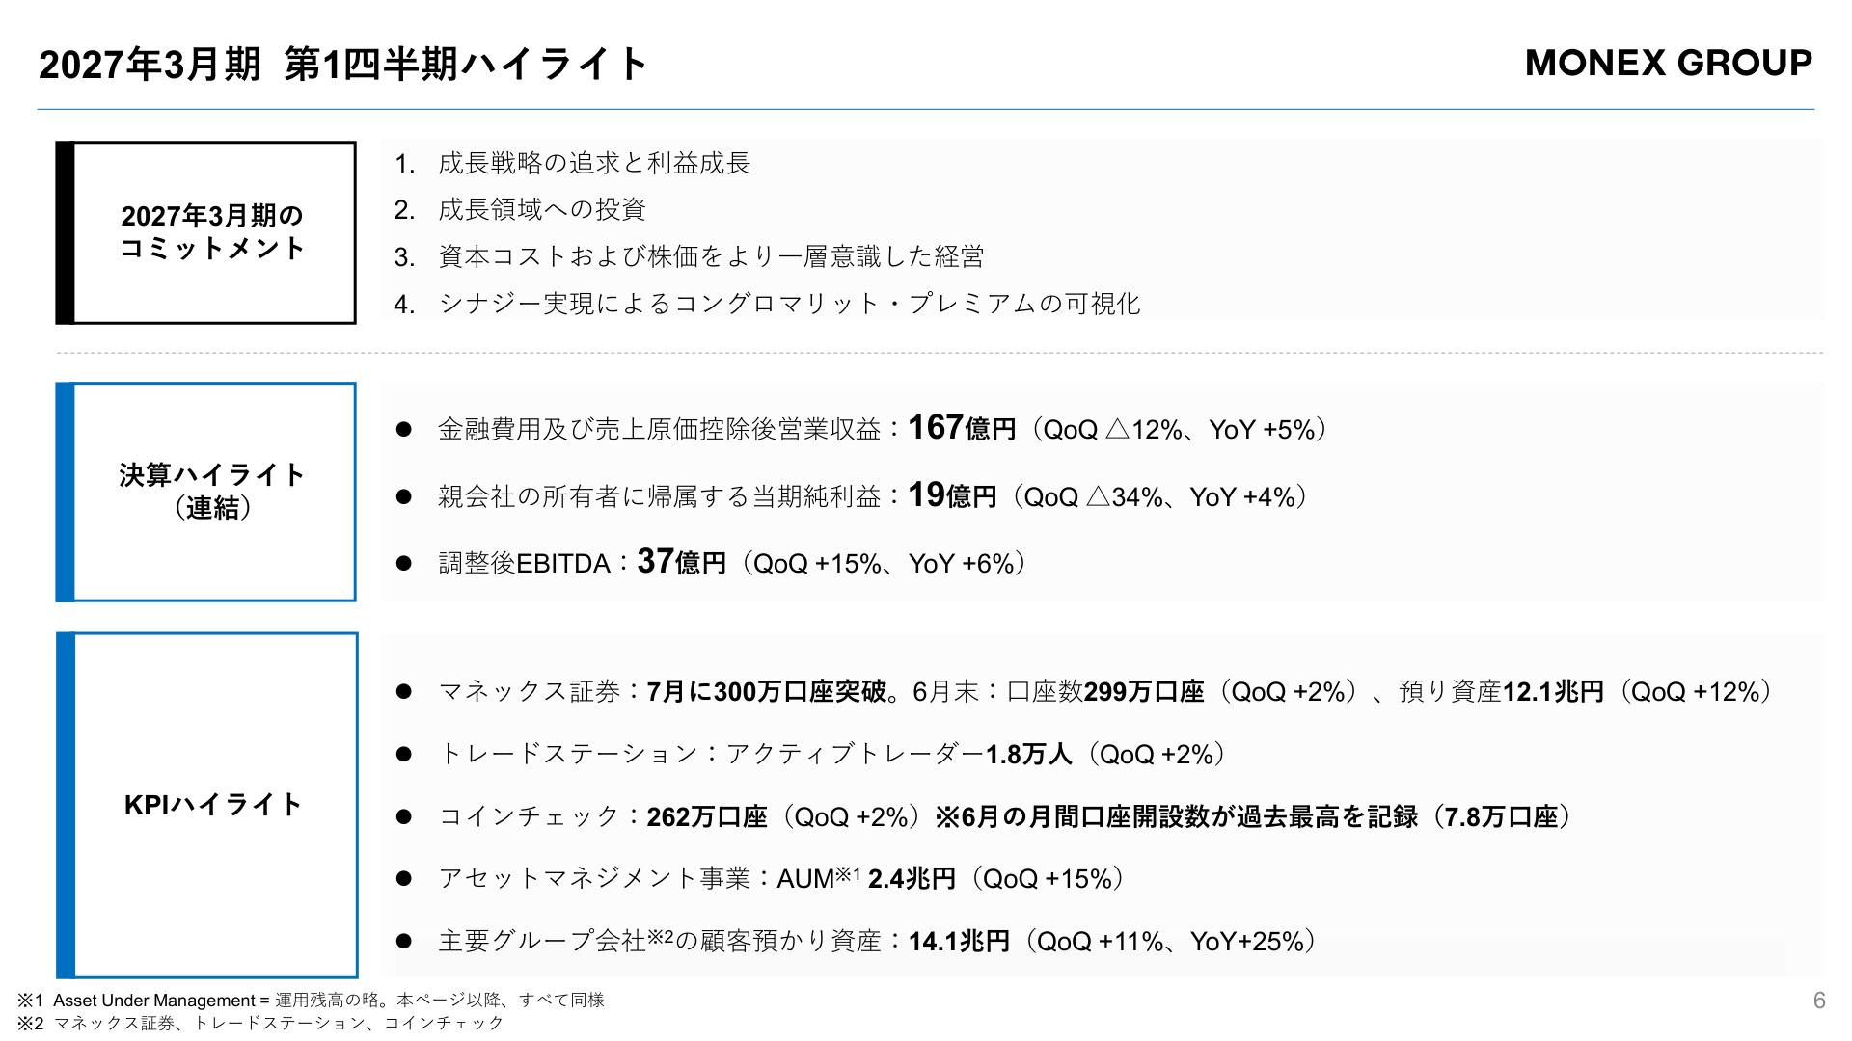Click the label "親会社の所有者に帰属する当期純利益"
This screenshot has height=1041, width=1852.
pos(660,496)
